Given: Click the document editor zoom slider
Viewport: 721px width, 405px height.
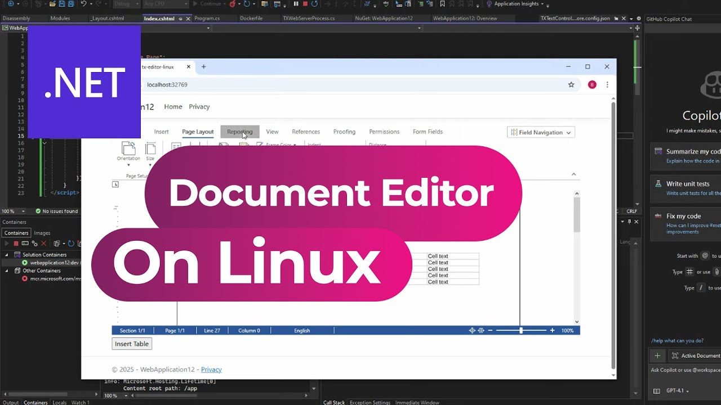Looking at the screenshot, I should pos(521,331).
